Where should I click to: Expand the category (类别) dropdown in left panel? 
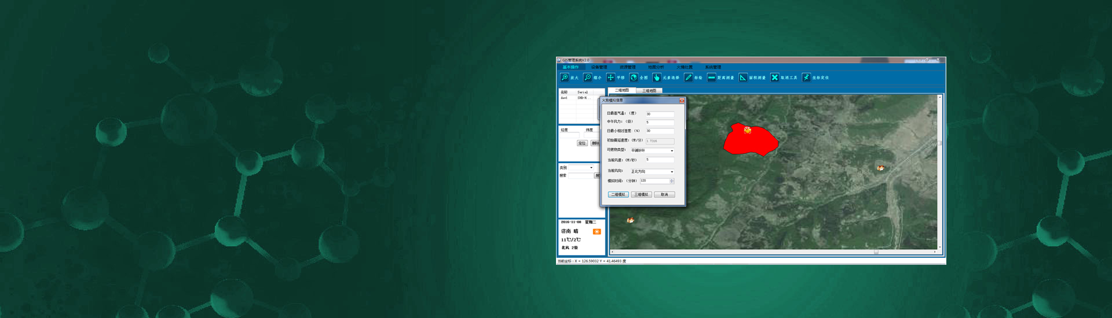click(x=591, y=168)
